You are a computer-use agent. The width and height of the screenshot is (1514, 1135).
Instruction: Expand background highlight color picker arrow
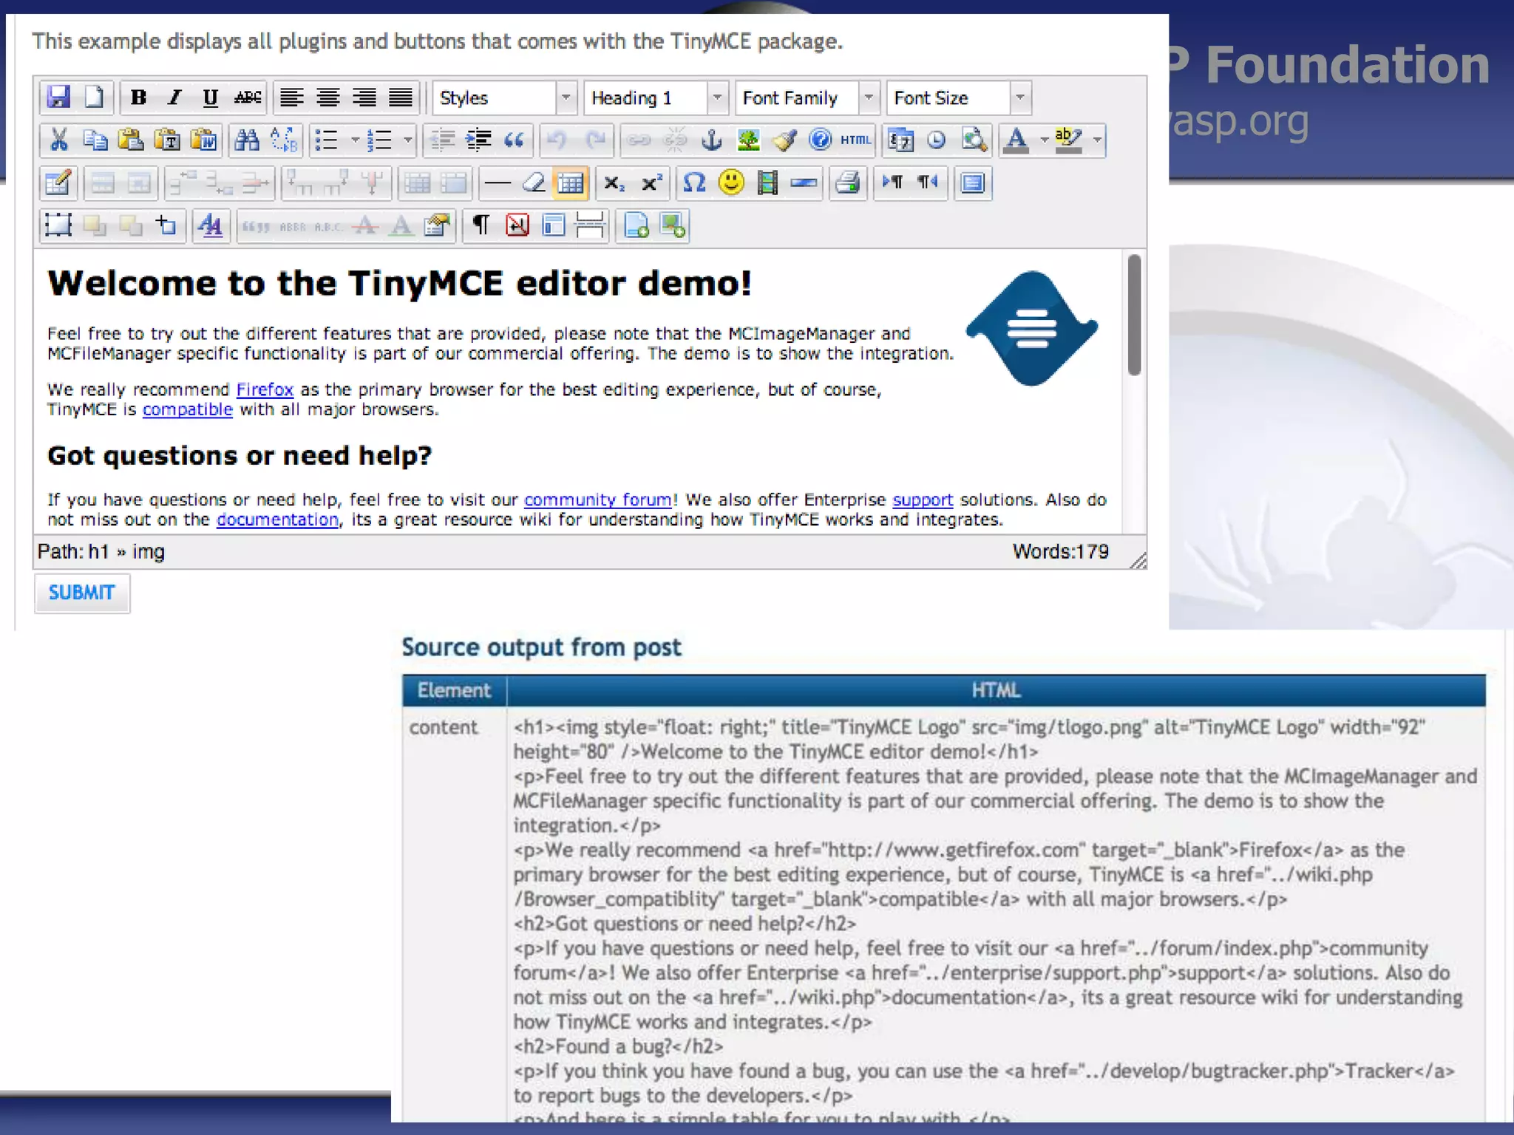pyautogui.click(x=1097, y=140)
